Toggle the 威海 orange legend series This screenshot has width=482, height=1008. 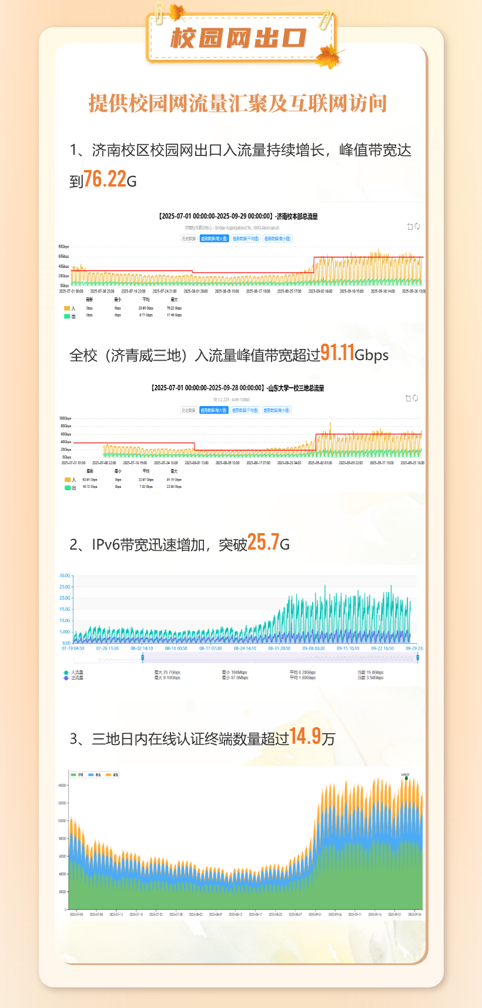108,775
